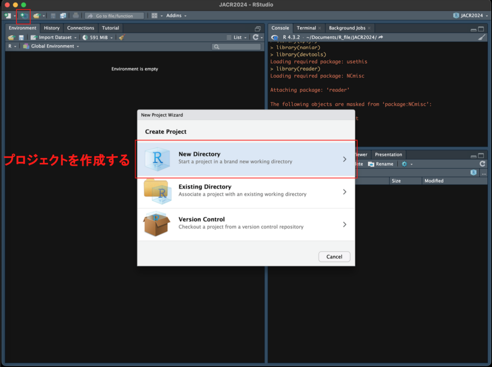Screen dimensions: 492x367
Task: Click the chevron arrow in the Existing Directory row
Action: coord(344,192)
